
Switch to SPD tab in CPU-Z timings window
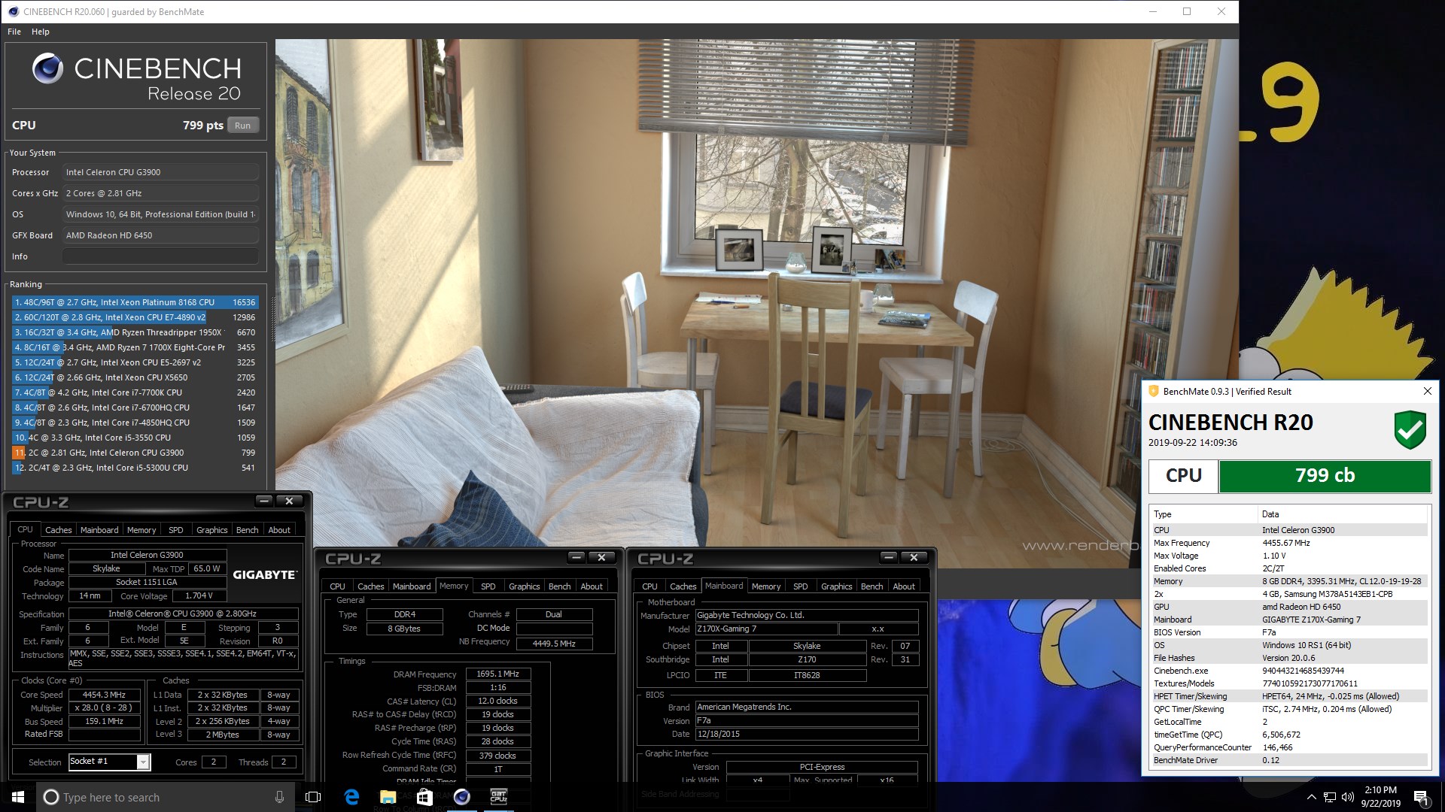click(488, 586)
